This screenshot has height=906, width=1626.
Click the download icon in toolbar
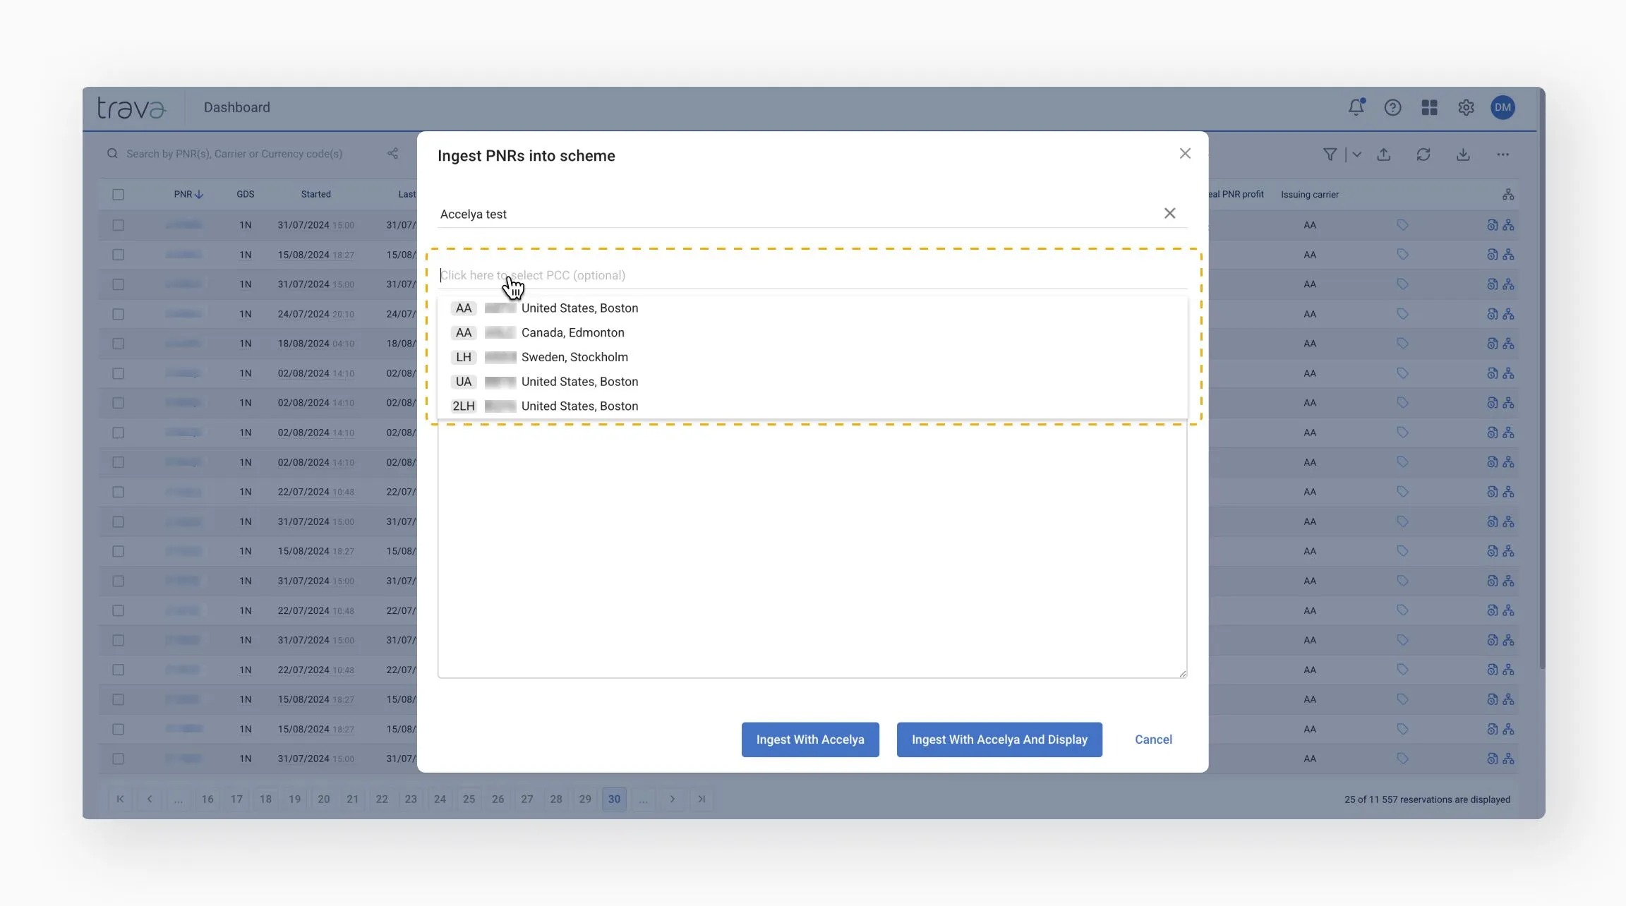[1462, 155]
